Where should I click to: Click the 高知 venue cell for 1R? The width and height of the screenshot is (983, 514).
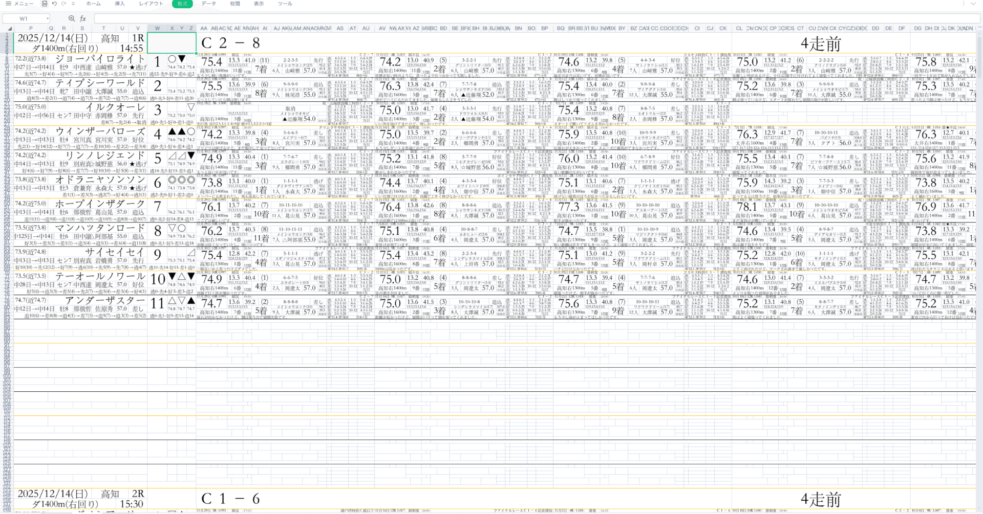[x=110, y=38]
